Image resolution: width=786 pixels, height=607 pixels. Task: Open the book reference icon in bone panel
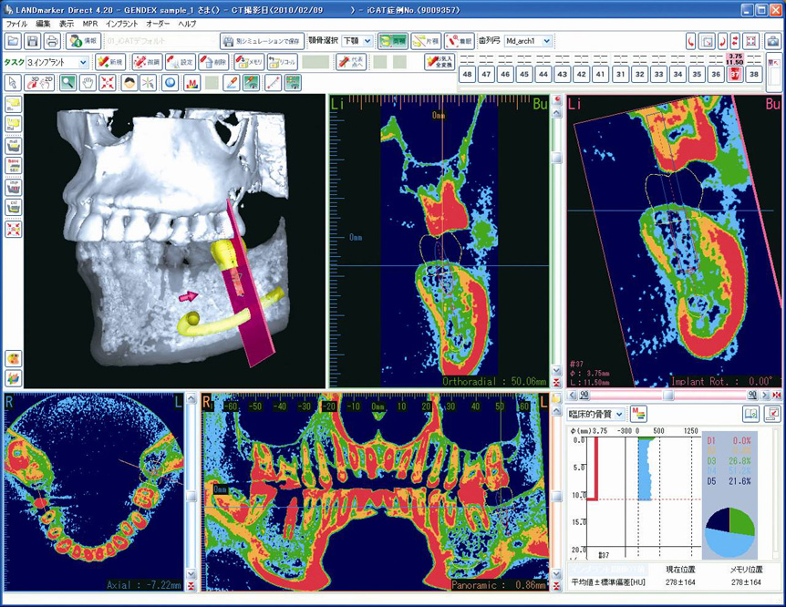[750, 414]
